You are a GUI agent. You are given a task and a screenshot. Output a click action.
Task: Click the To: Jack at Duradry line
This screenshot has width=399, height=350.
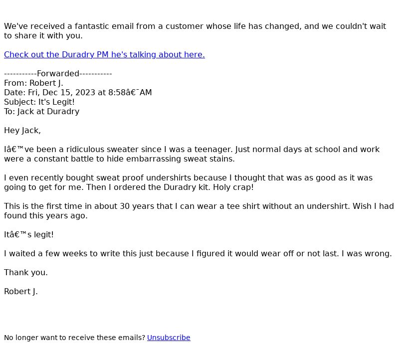tap(42, 111)
